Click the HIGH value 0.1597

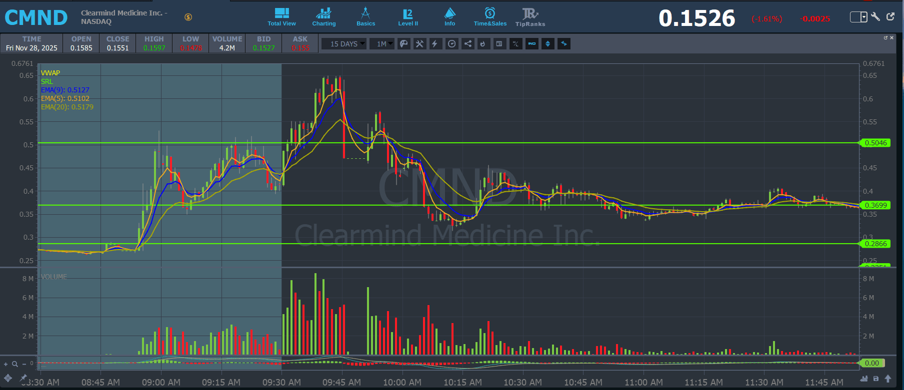pyautogui.click(x=154, y=48)
